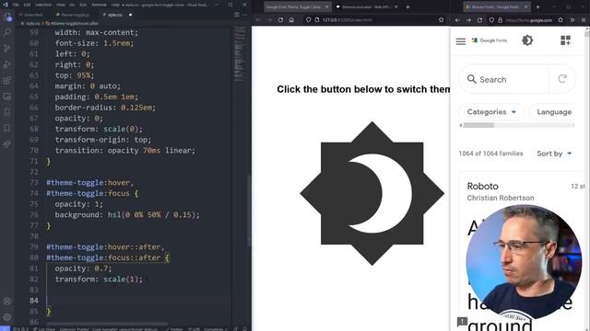The width and height of the screenshot is (590, 331).
Task: Click the fonts.google.com address bar
Action: click(x=528, y=20)
